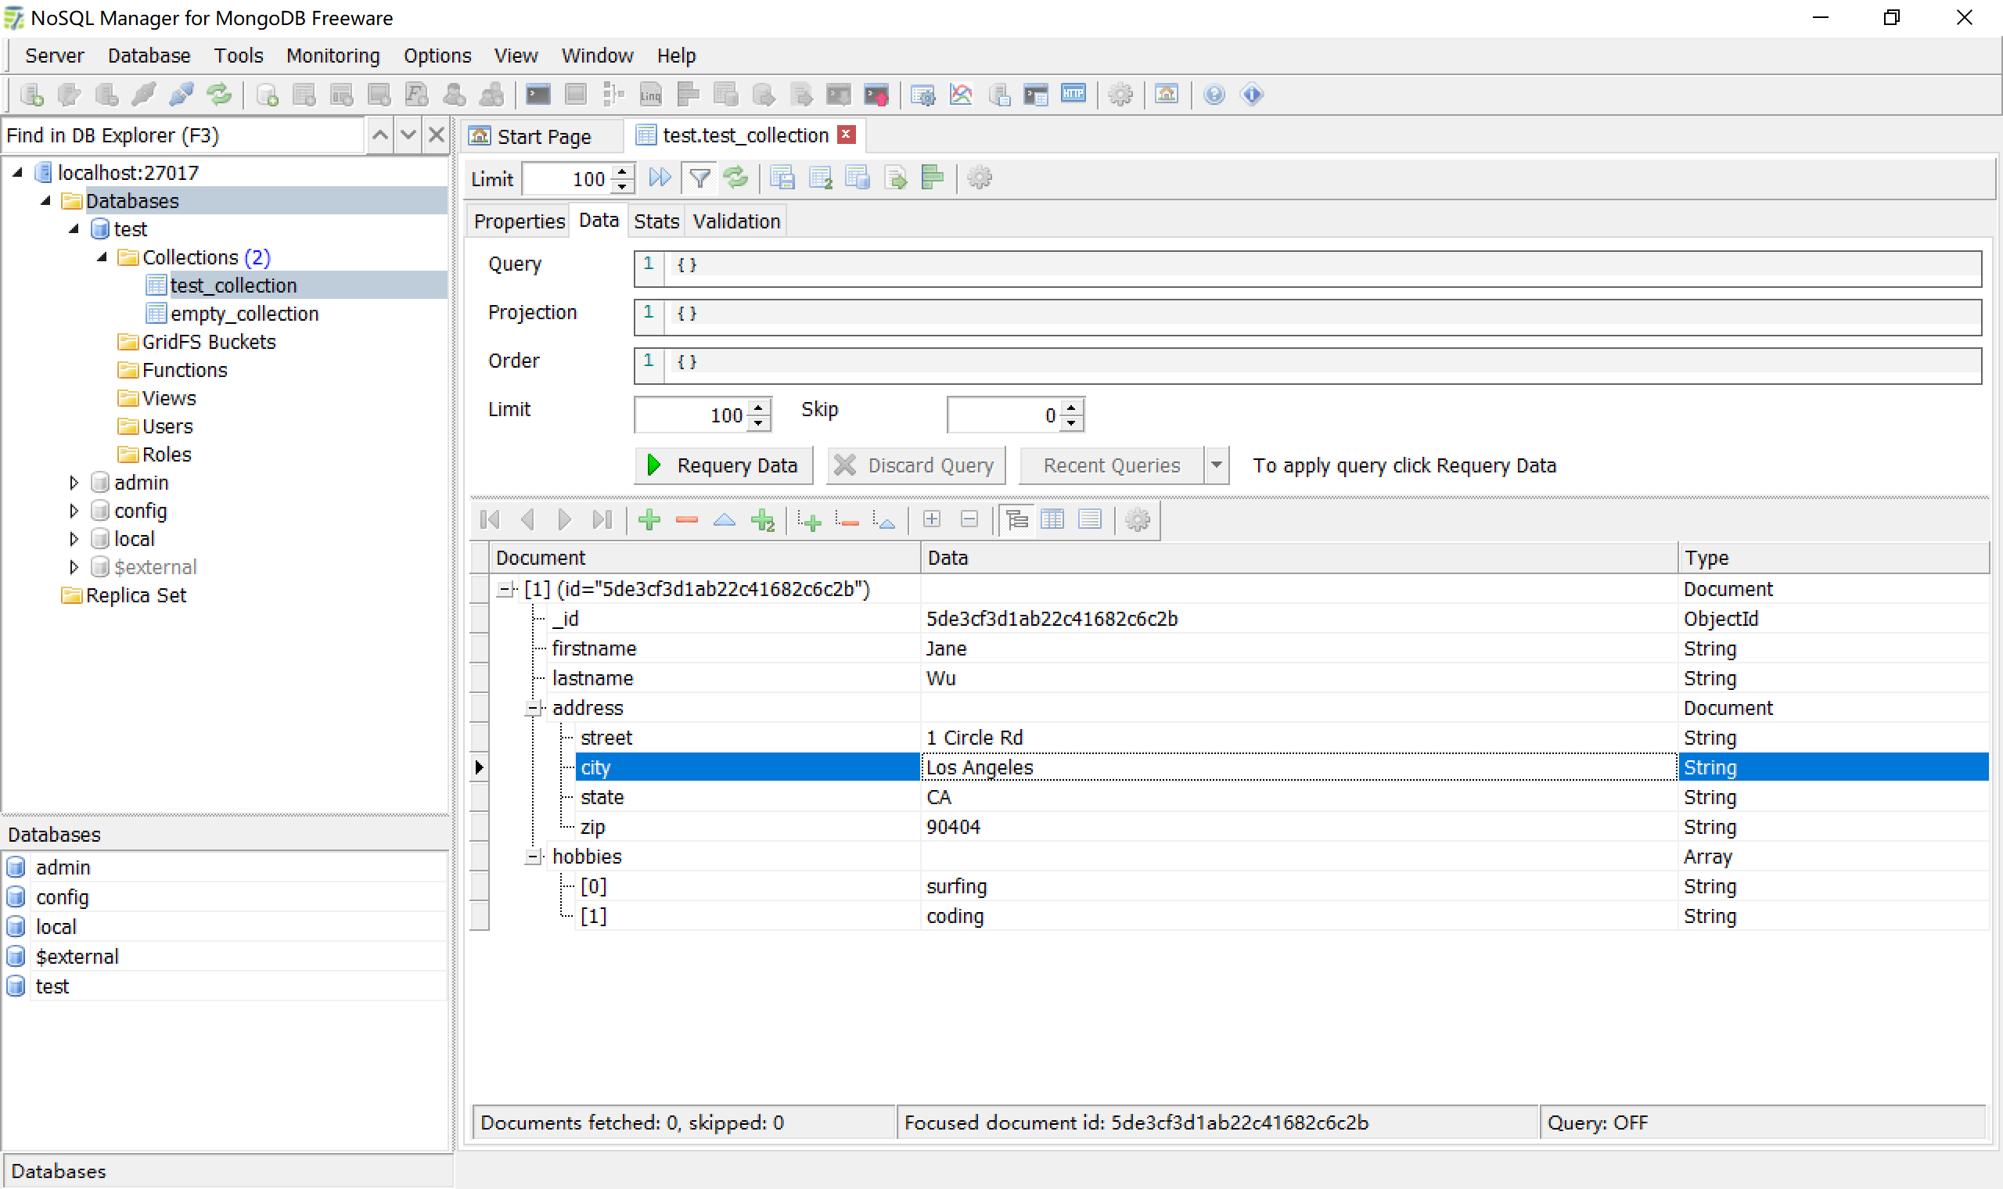Click the red delete document minus icon
The width and height of the screenshot is (2003, 1189).
pos(687,520)
